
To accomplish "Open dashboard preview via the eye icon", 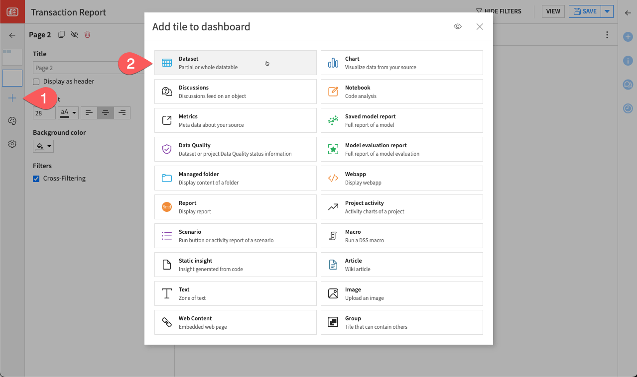I will 458,26.
